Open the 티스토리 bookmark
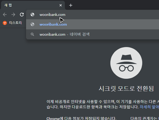 [x=12, y=23]
